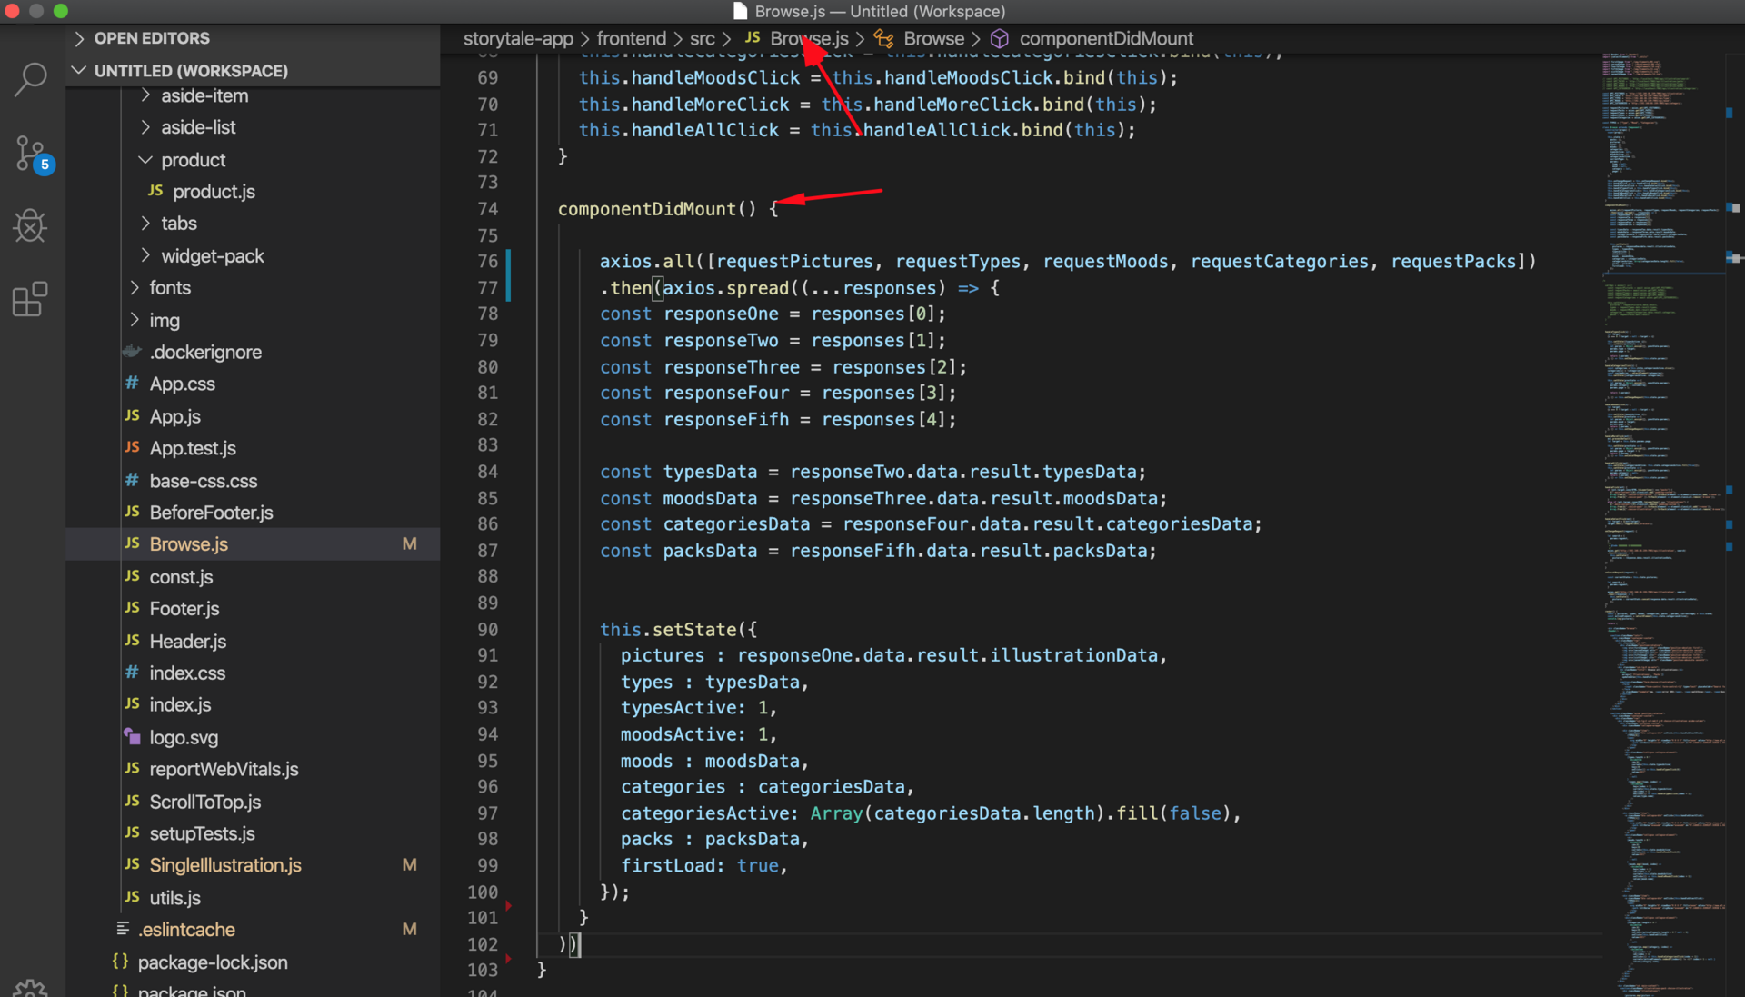This screenshot has width=1745, height=997.
Task: Click the class symbol icon in breadcrumb
Action: coord(883,38)
